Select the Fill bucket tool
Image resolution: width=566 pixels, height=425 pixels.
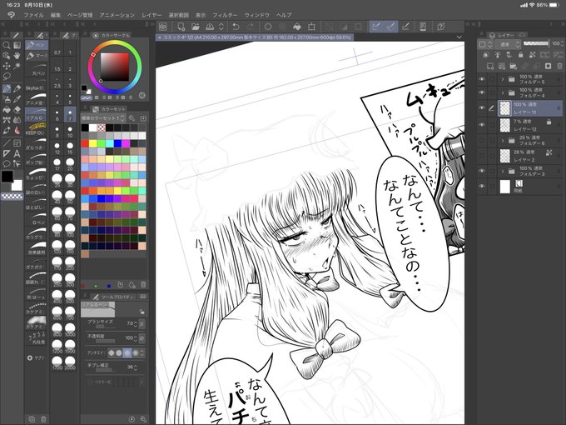6,110
